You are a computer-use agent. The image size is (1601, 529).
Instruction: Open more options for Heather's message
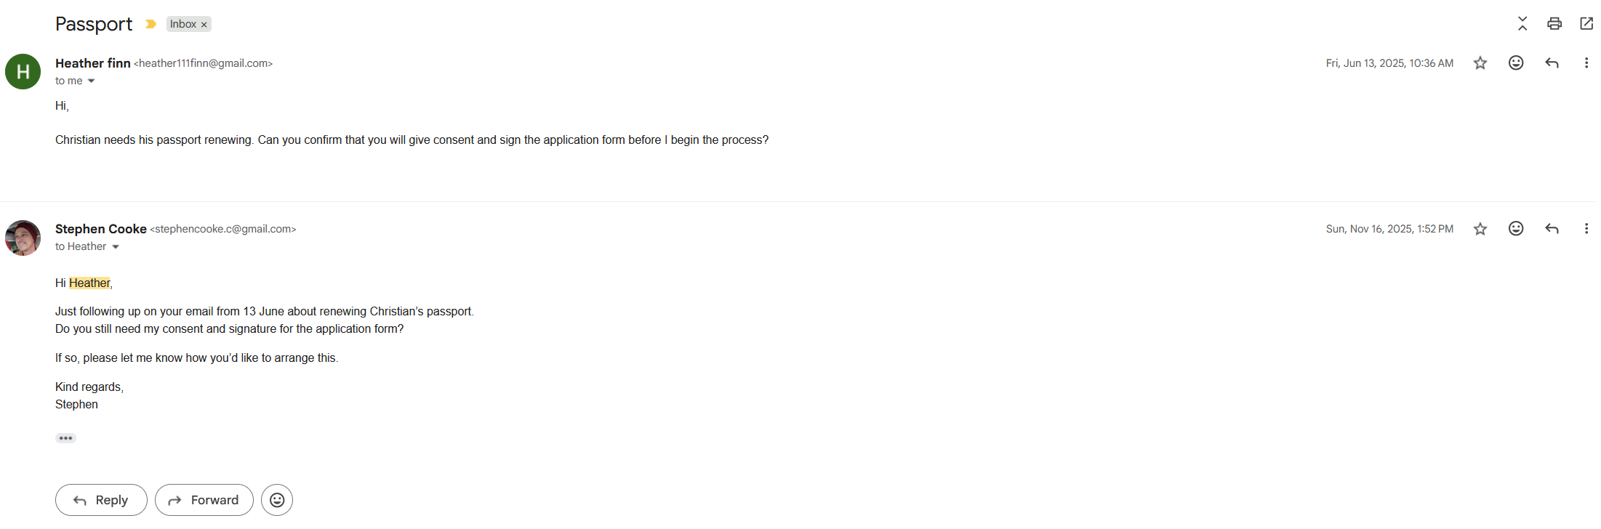pos(1586,63)
